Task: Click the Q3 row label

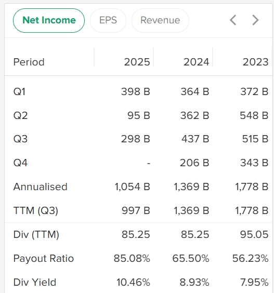Action: 20,139
